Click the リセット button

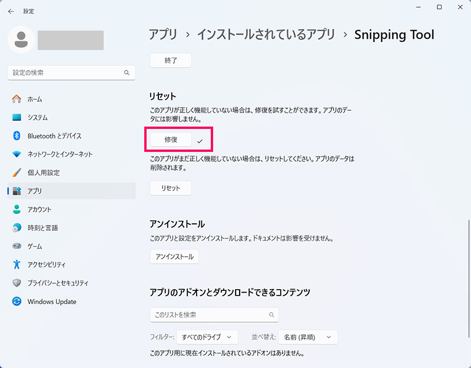[x=171, y=188]
